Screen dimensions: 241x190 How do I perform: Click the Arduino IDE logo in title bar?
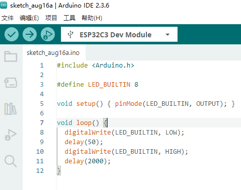[4, 5]
